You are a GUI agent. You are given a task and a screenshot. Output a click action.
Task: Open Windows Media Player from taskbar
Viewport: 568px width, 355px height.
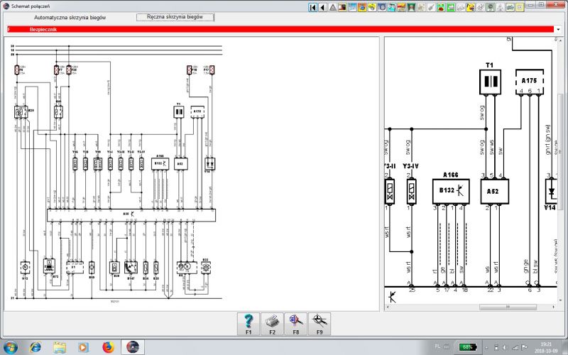(83, 347)
